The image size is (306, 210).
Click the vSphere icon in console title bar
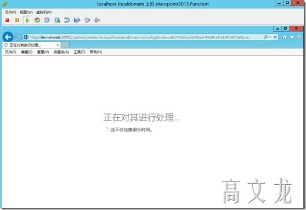pyautogui.click(x=5, y=3)
